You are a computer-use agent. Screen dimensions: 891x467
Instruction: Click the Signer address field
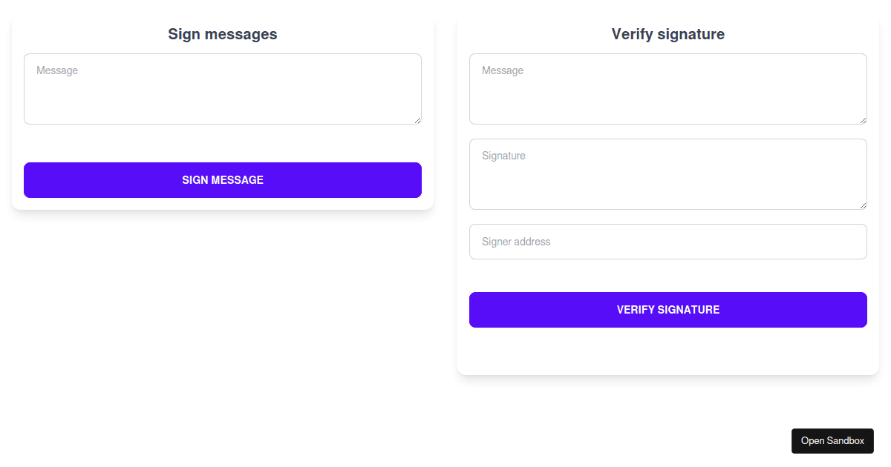click(668, 242)
